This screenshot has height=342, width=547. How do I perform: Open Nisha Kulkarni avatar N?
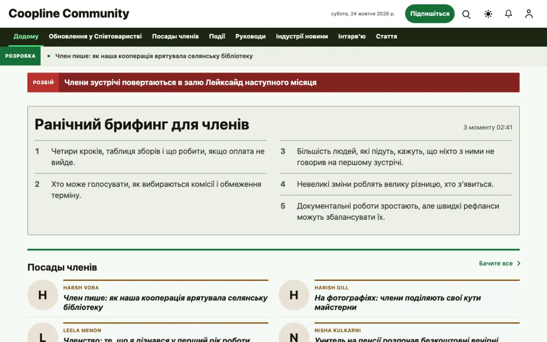tap(294, 332)
